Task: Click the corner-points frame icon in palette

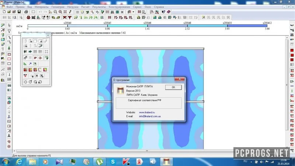Action: tap(46, 52)
